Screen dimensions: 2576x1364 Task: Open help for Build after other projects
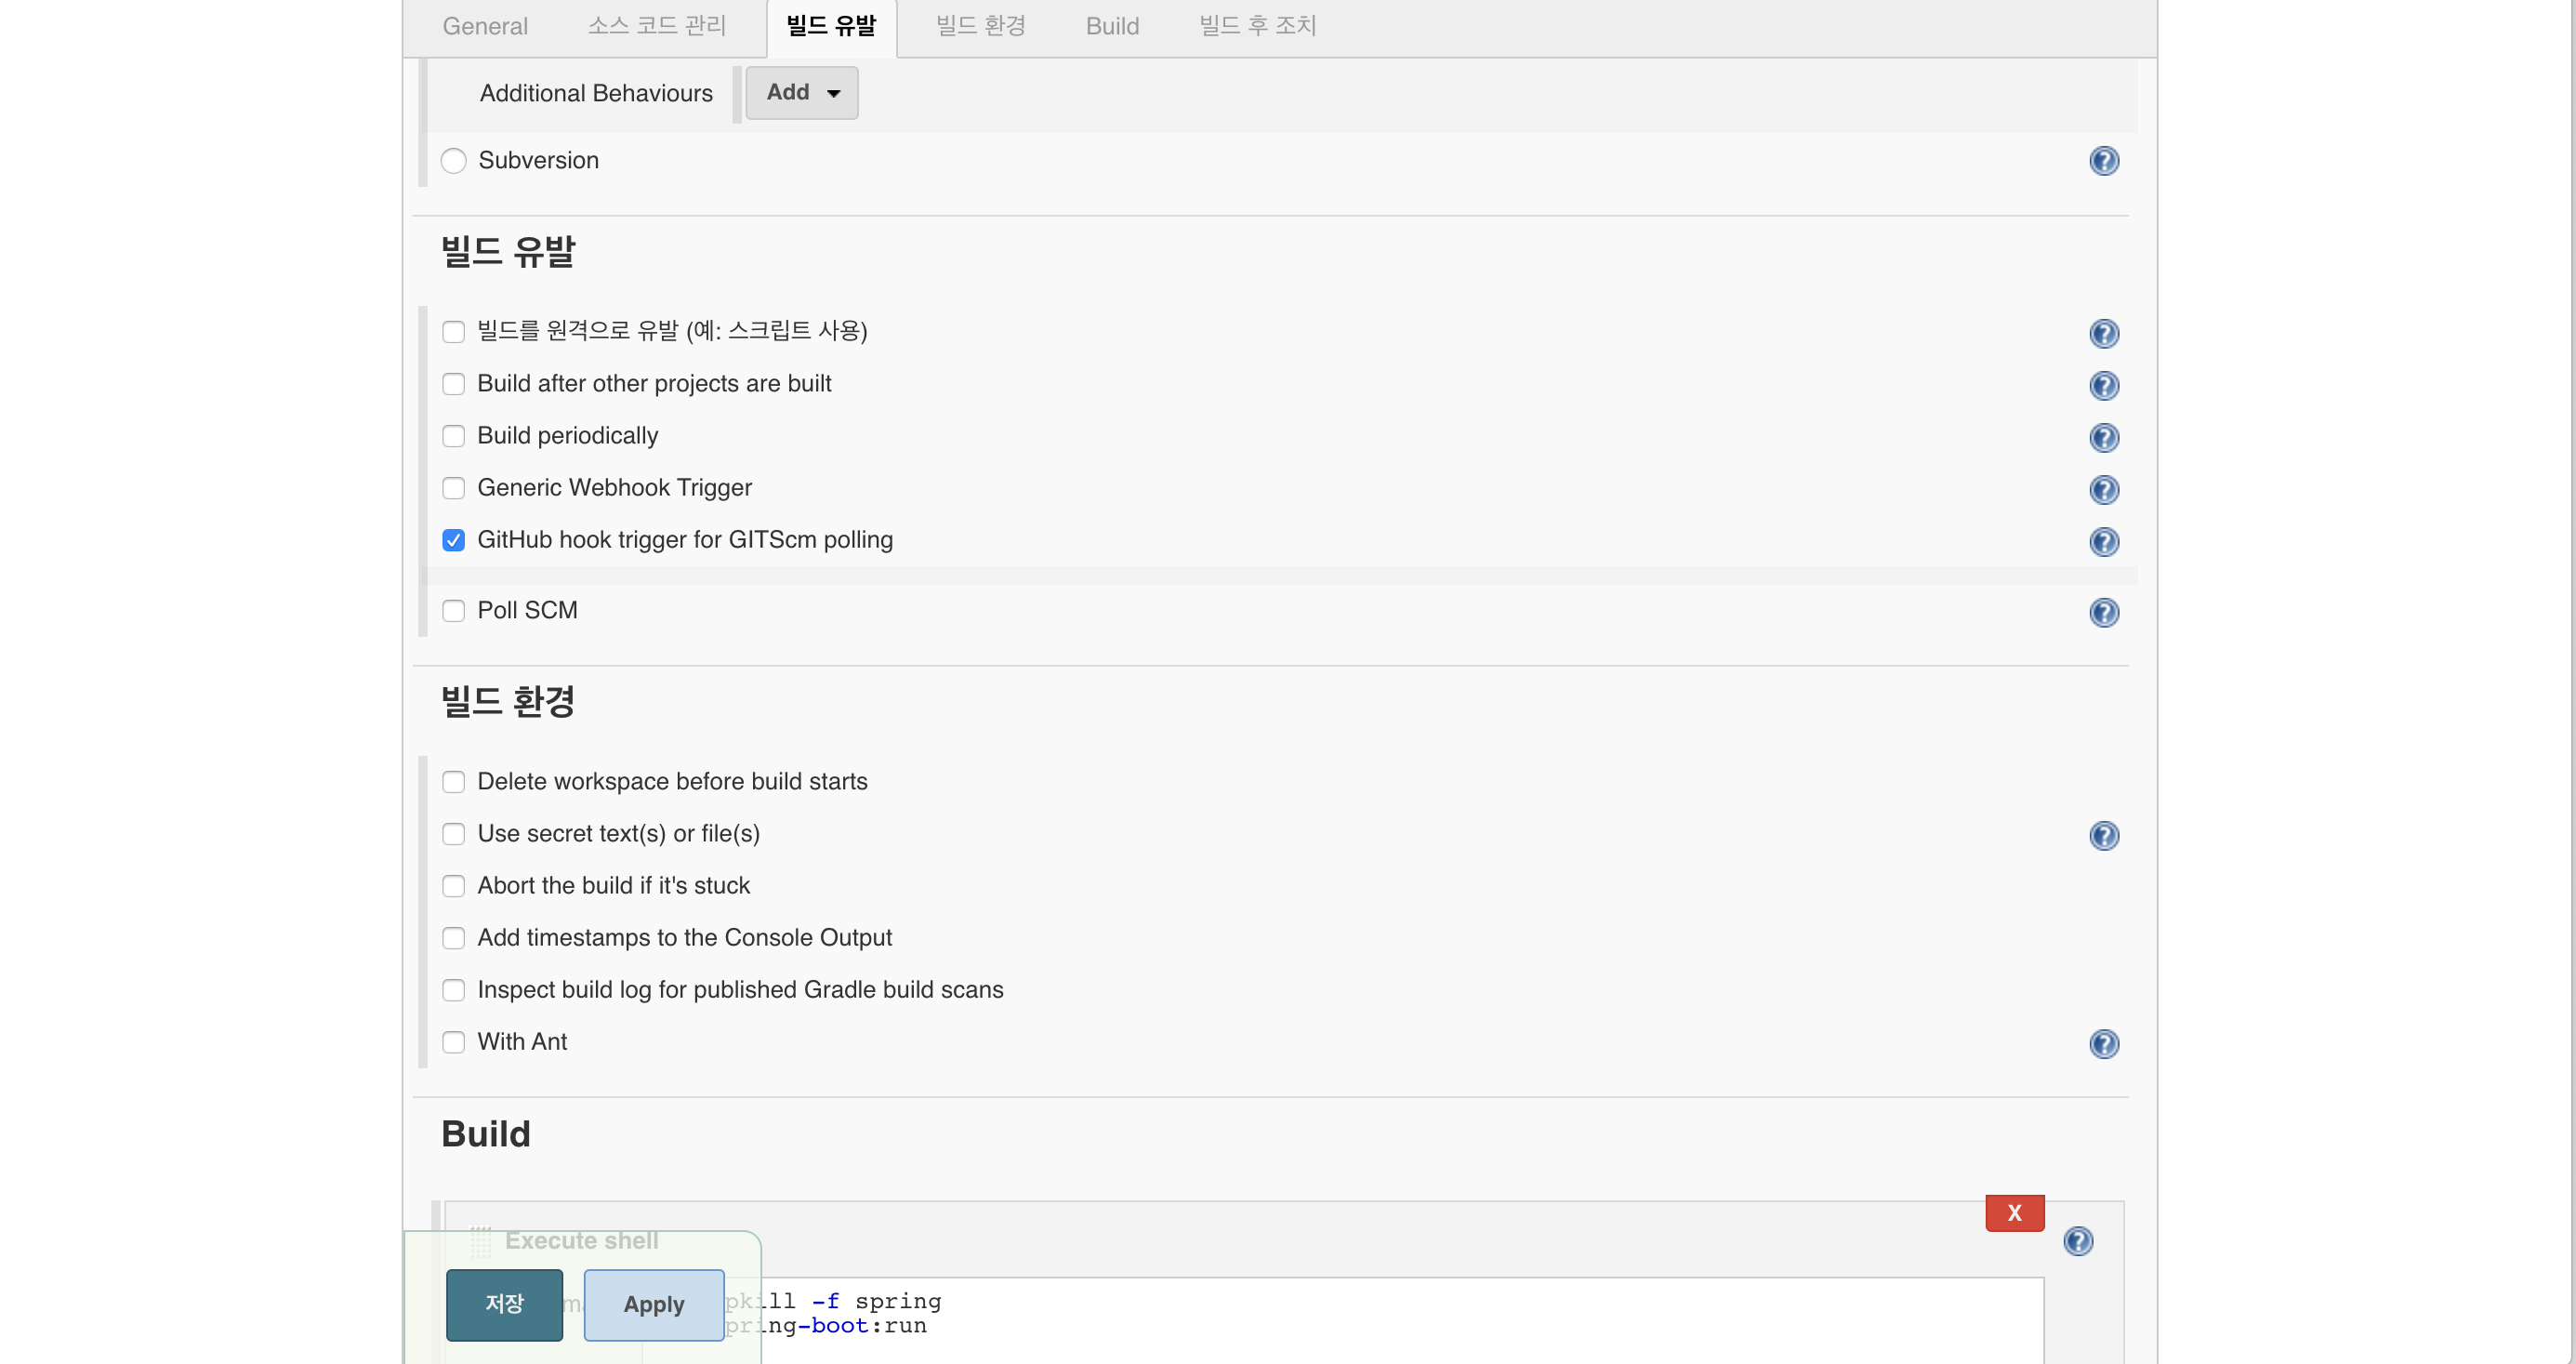point(2104,385)
